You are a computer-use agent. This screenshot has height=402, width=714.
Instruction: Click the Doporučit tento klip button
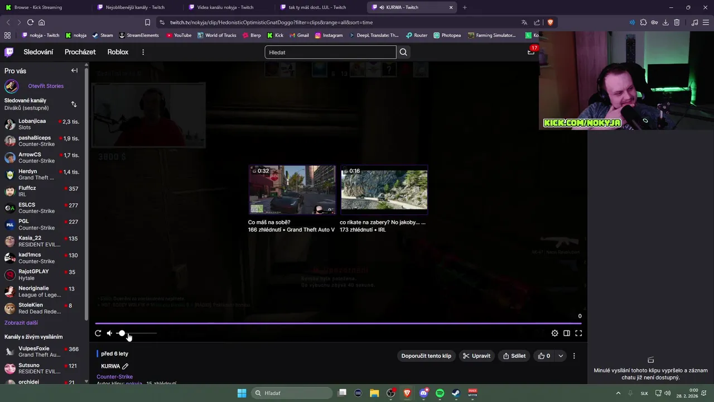coord(426,356)
